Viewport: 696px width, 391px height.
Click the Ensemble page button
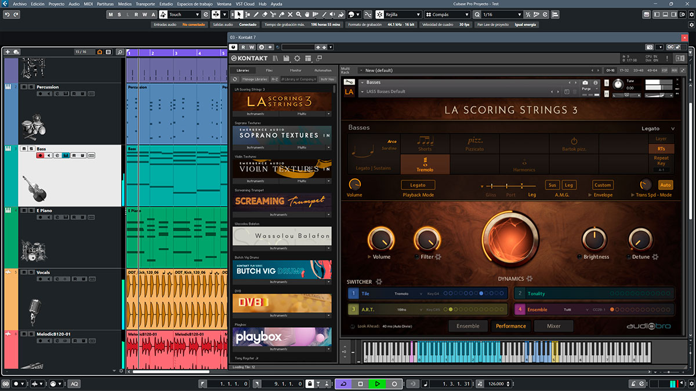click(468, 326)
